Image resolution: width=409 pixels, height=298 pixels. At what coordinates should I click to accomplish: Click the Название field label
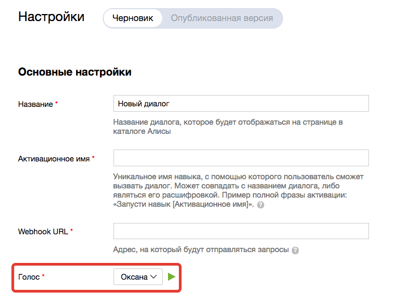[x=35, y=104]
